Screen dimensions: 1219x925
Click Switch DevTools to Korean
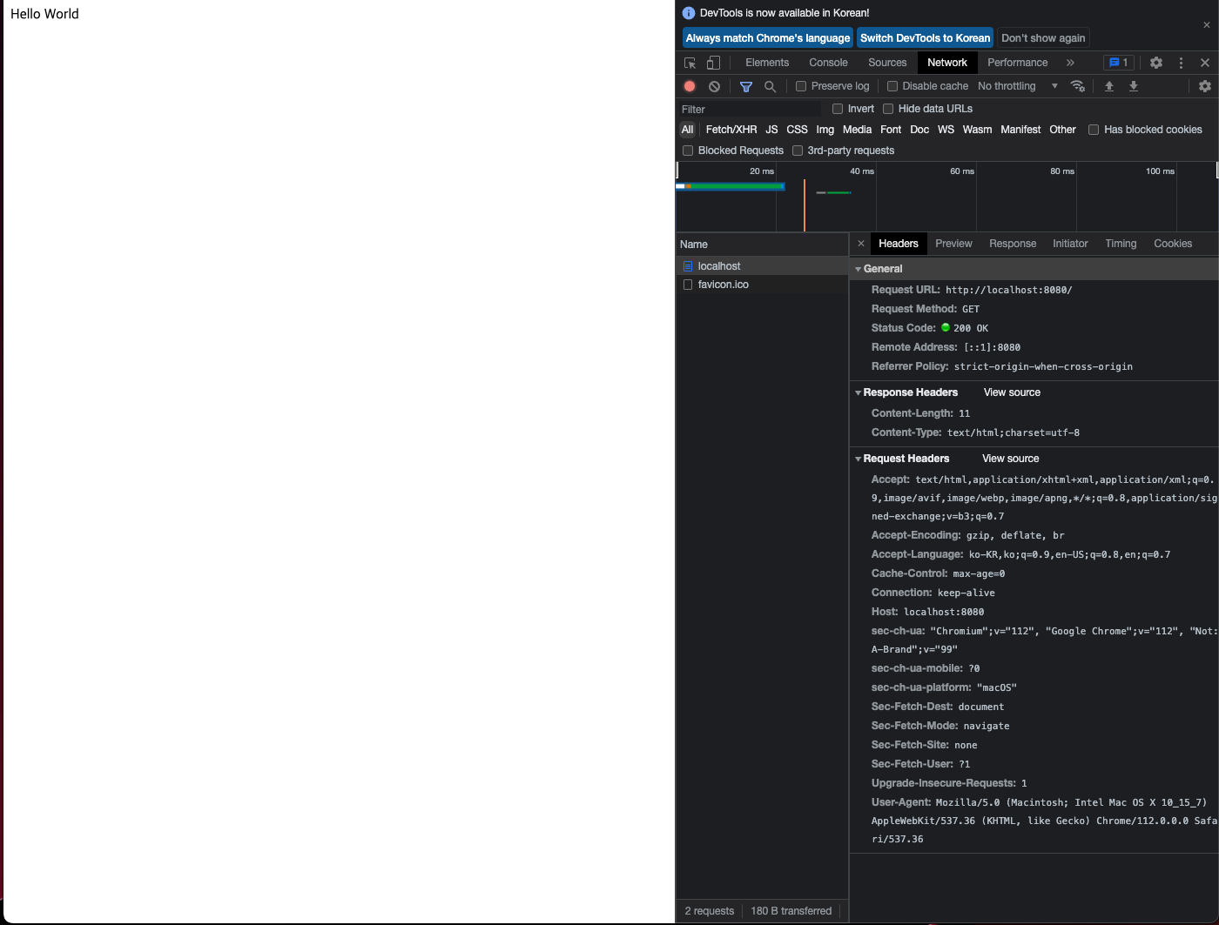coord(926,38)
